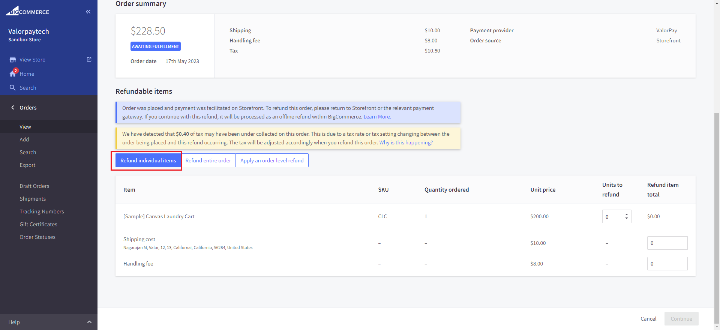Click the Search magnifier icon in sidebar
720x330 pixels.
coord(13,88)
